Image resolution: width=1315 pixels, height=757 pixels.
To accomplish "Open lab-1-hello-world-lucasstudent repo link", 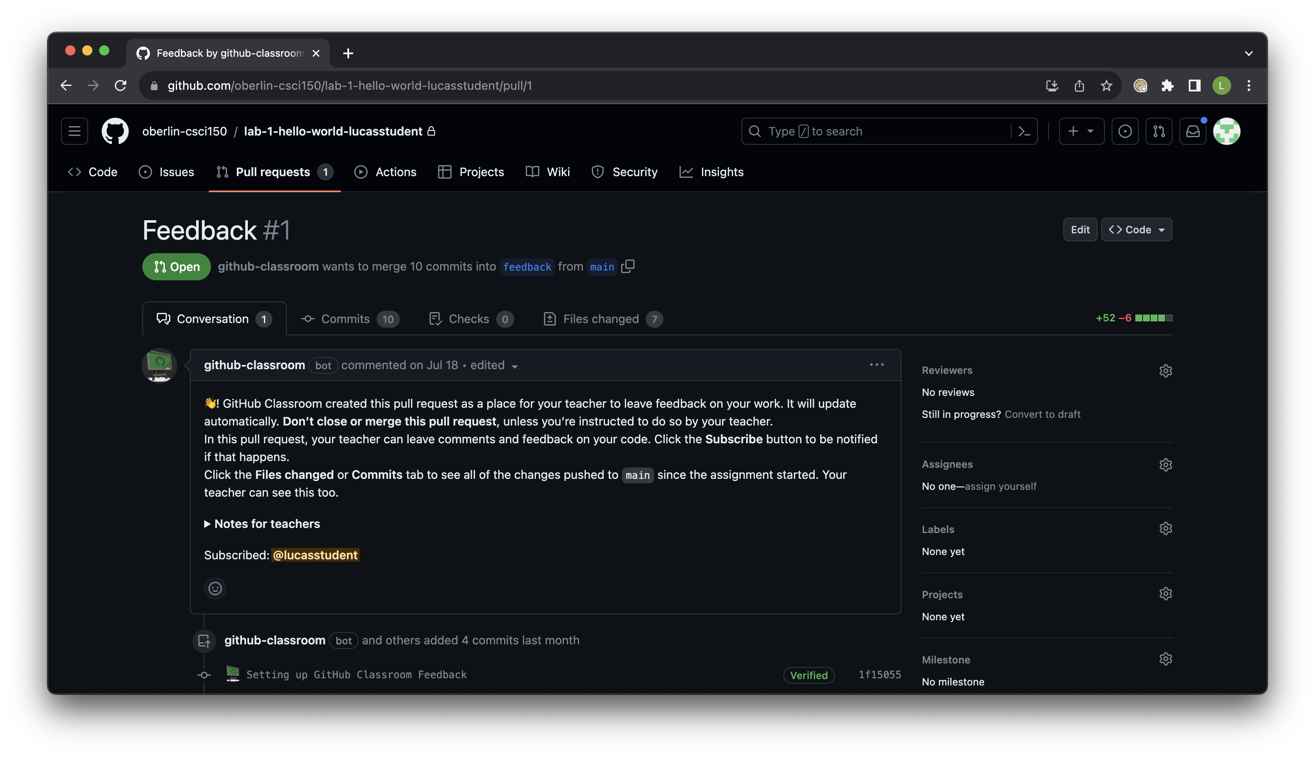I will coord(333,131).
